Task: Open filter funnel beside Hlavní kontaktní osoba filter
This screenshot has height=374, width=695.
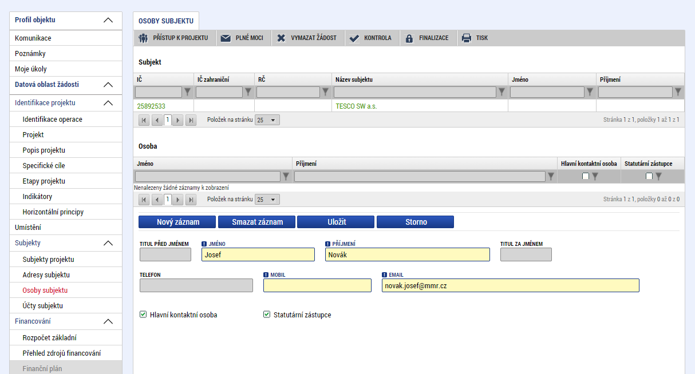Action: pos(595,177)
